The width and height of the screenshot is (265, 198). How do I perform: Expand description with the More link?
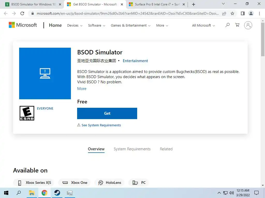click(82, 89)
